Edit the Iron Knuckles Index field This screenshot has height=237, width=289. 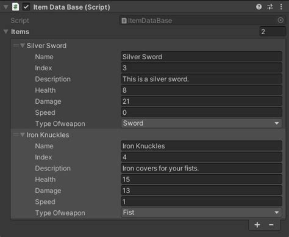201,157
